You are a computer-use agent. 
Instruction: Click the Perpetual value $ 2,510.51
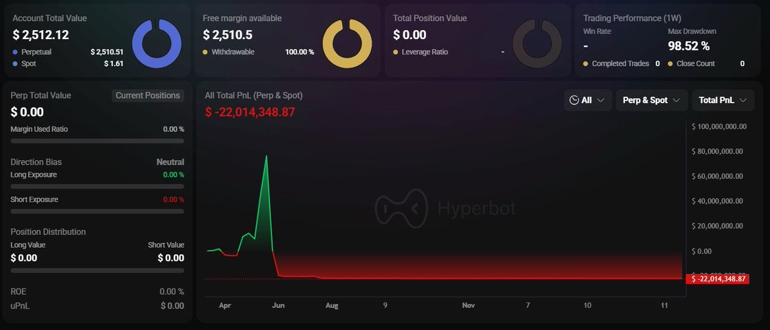(107, 51)
